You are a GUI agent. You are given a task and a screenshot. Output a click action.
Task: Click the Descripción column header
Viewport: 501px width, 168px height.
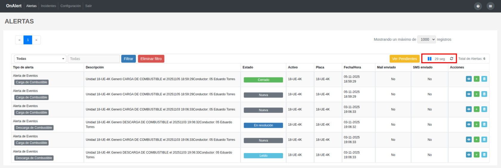(95, 67)
